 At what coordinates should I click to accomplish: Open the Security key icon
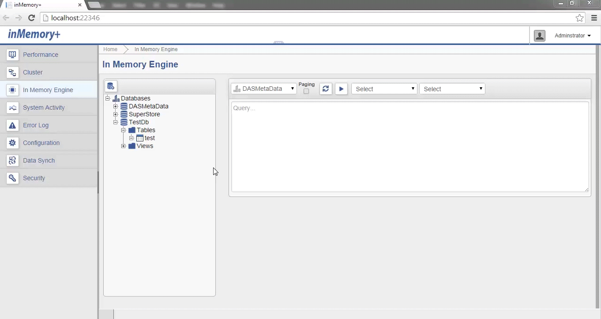tap(12, 178)
